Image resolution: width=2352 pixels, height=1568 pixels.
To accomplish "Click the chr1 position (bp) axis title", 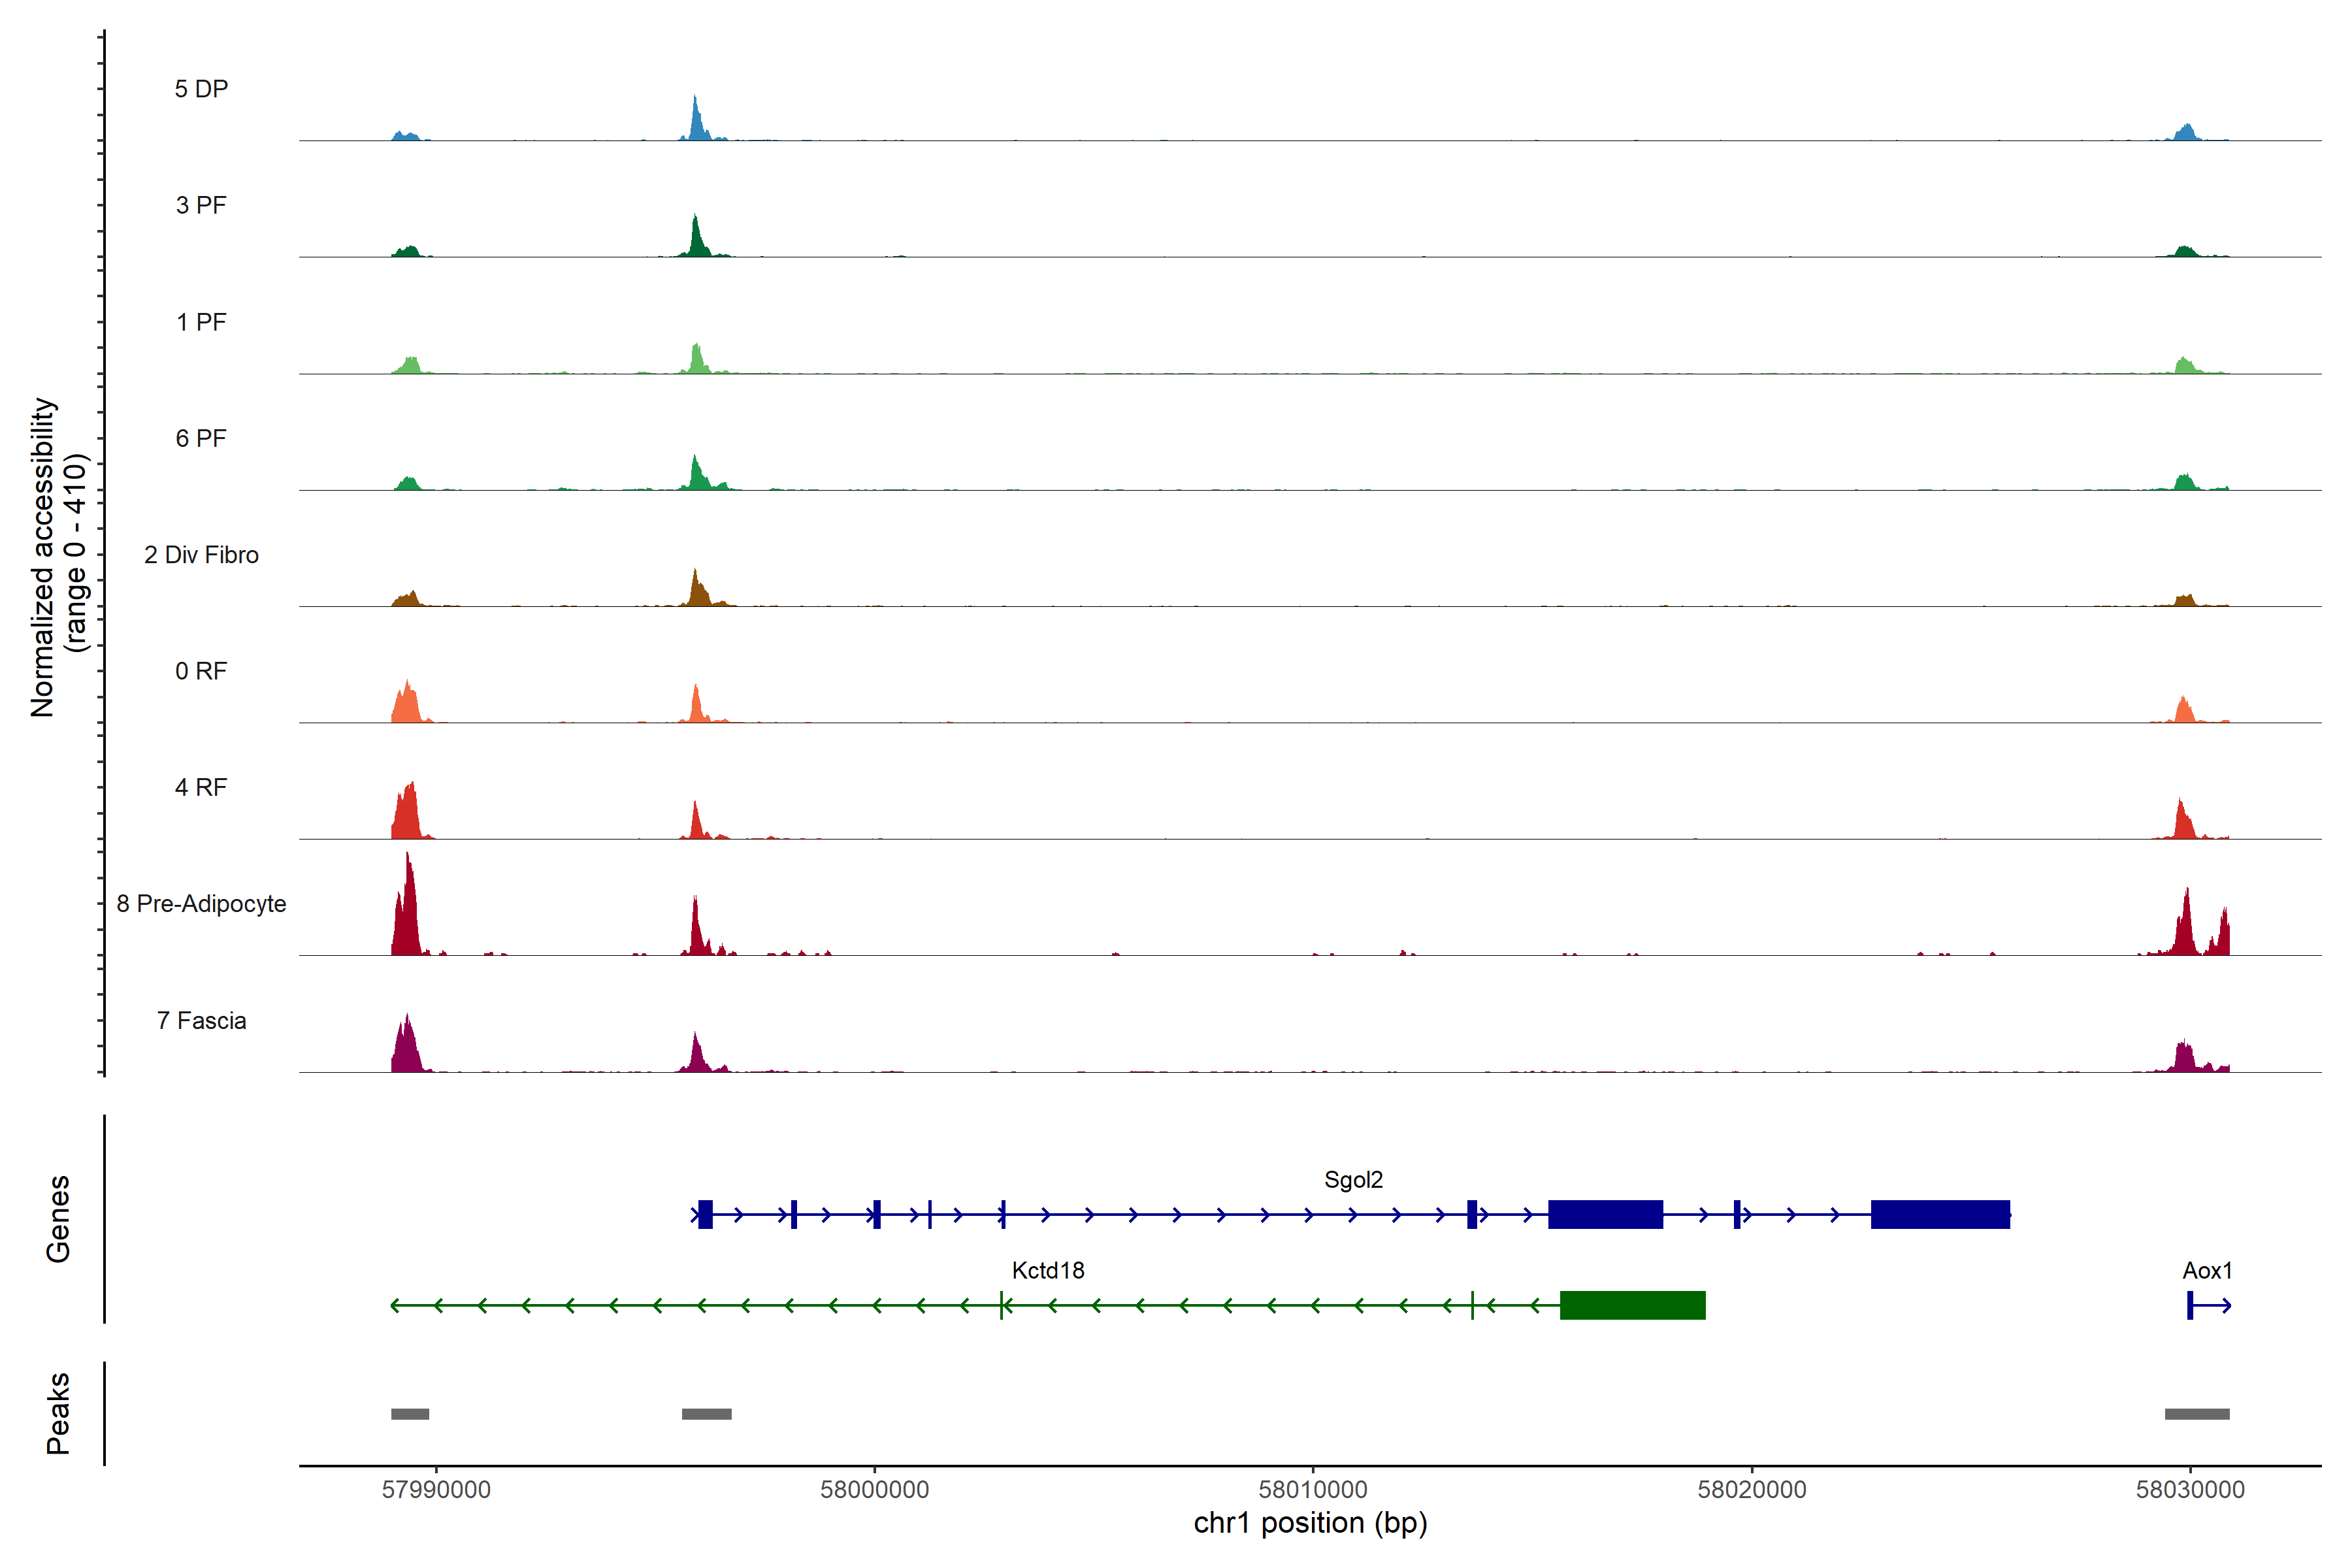I will pos(1310,1523).
